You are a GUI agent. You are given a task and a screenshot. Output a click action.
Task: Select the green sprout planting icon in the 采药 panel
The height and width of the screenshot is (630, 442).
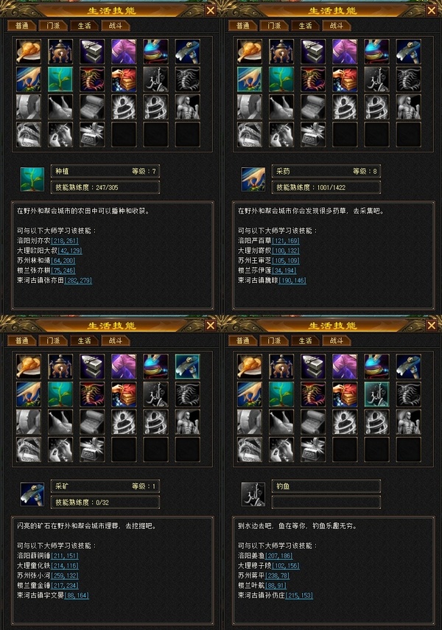click(x=281, y=79)
